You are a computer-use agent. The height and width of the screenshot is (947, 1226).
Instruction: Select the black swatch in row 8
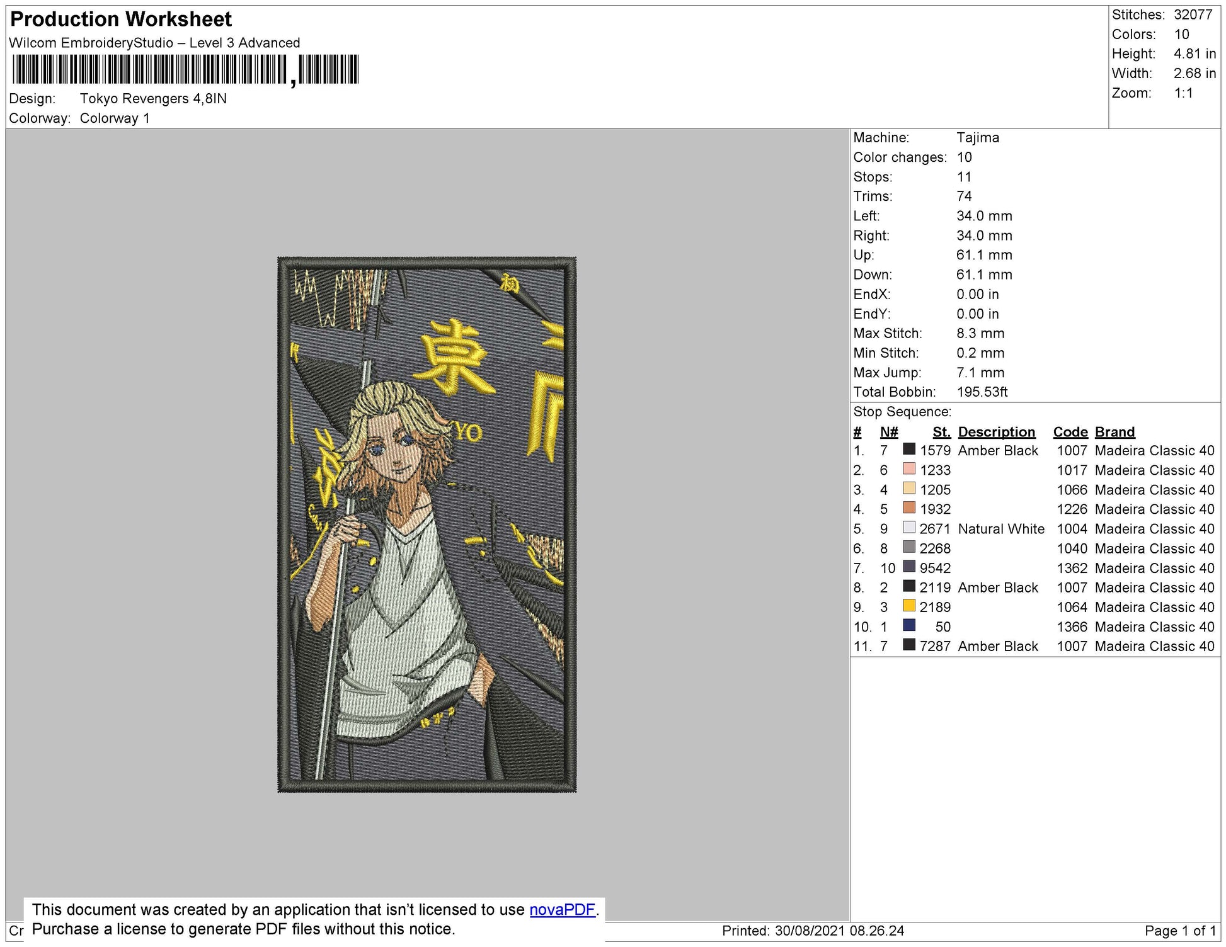click(x=908, y=586)
